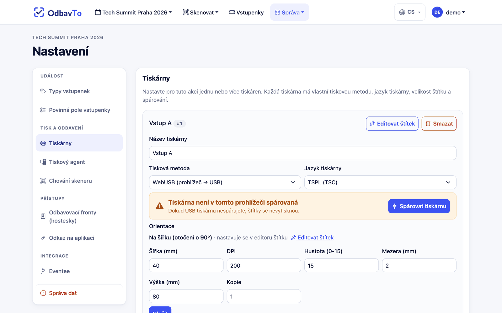Open the Tisková metoda dropdown
This screenshot has width=502, height=313.
pos(225,182)
